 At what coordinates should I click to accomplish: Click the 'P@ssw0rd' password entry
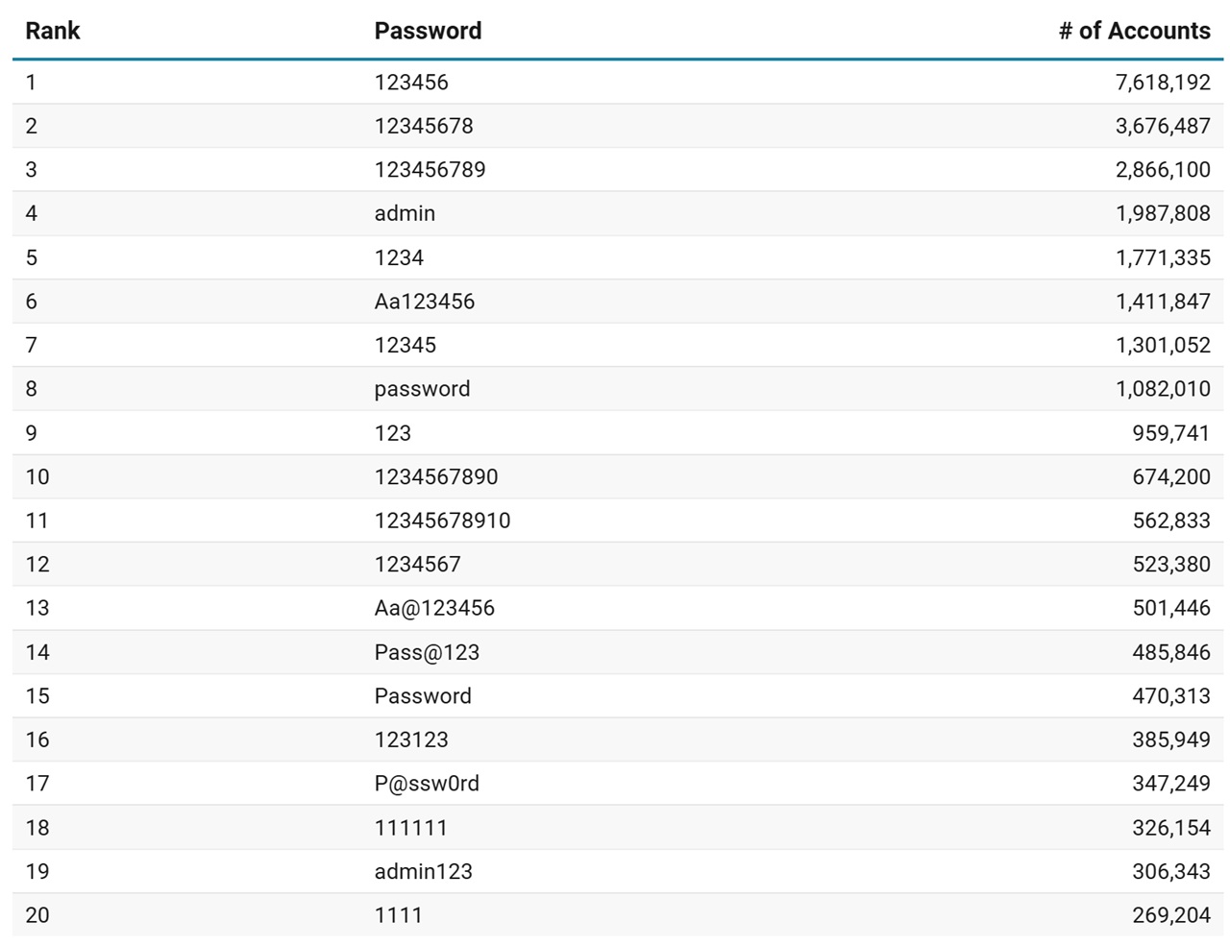click(427, 784)
